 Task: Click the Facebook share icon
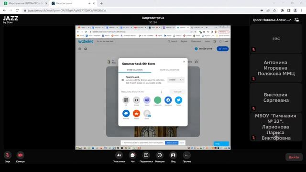point(168,100)
